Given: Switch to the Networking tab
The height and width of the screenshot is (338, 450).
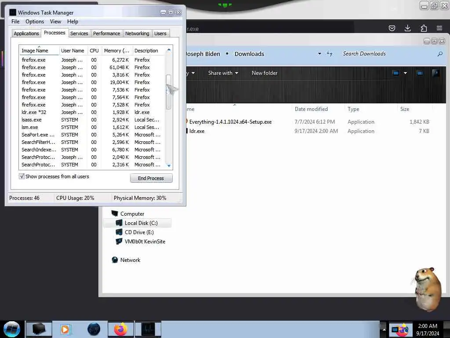Looking at the screenshot, I should coord(137,33).
